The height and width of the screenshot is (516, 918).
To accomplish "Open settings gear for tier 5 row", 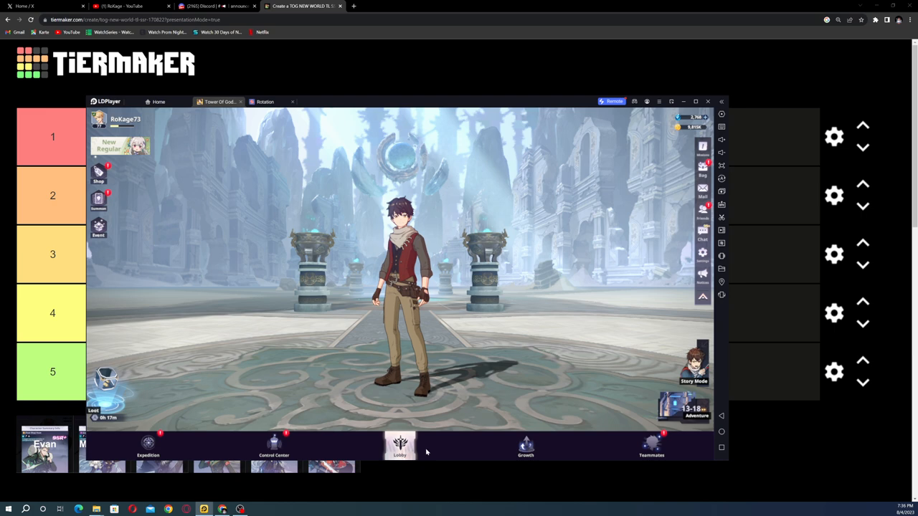I will (834, 372).
